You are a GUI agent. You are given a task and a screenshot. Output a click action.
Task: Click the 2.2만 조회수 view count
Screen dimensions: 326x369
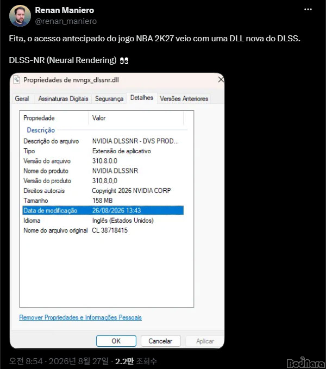[x=136, y=361]
